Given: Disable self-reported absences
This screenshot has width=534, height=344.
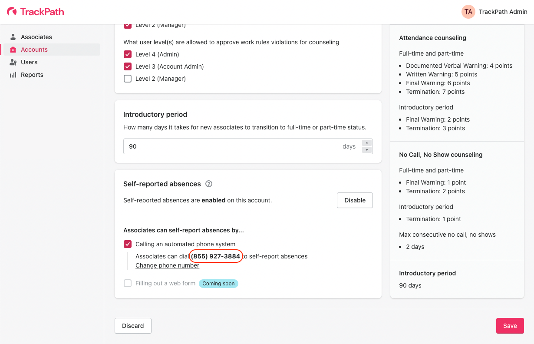Looking at the screenshot, I should pyautogui.click(x=355, y=200).
